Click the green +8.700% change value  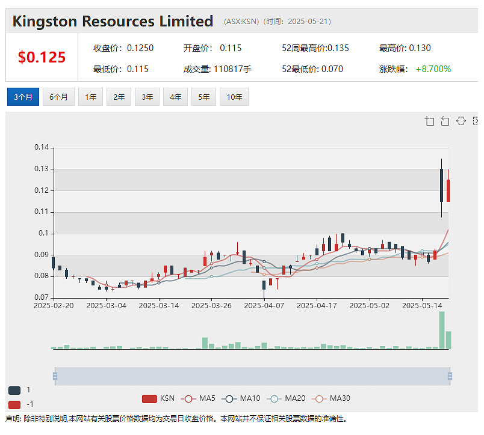(433, 69)
